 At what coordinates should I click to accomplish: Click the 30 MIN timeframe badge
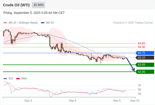pos(38,5)
